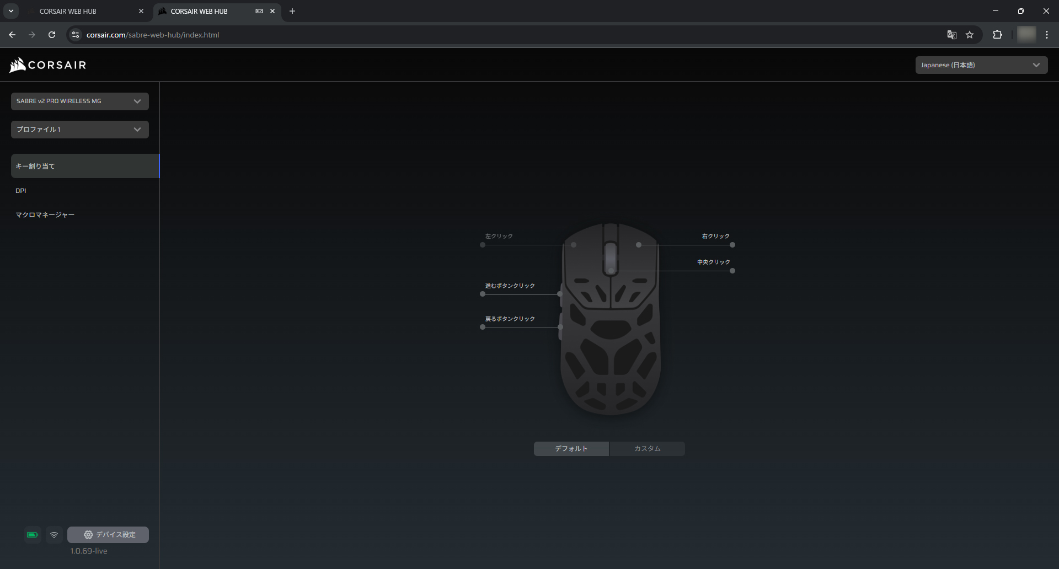Click the 左クリック button assignment dot
Screen dimensions: 1059x569
pos(483,245)
